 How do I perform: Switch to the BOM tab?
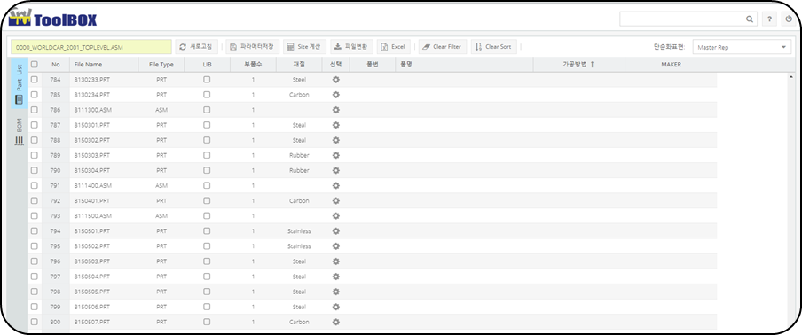tap(20, 133)
